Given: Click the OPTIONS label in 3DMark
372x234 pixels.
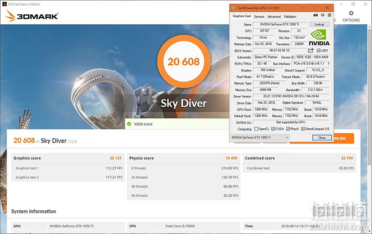Looking at the screenshot, I should [351, 20].
